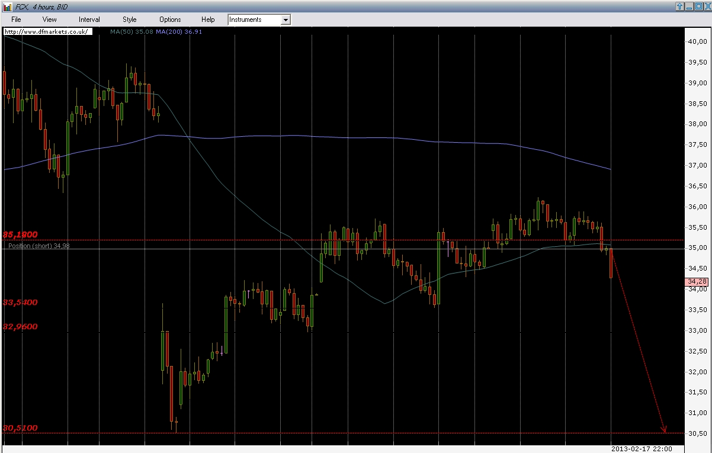The width and height of the screenshot is (712, 453).
Task: Open the Style menu
Action: click(x=129, y=20)
